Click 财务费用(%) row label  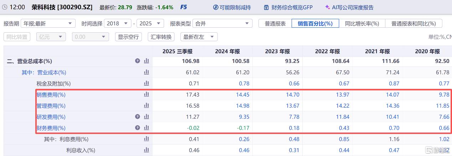point(51,128)
